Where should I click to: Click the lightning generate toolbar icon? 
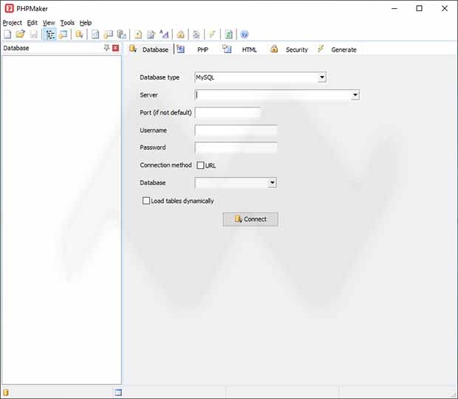[x=212, y=35]
